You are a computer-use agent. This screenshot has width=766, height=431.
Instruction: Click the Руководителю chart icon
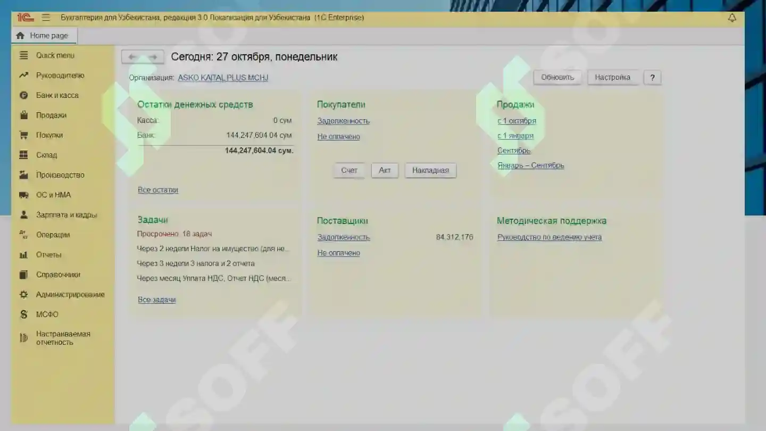point(23,76)
